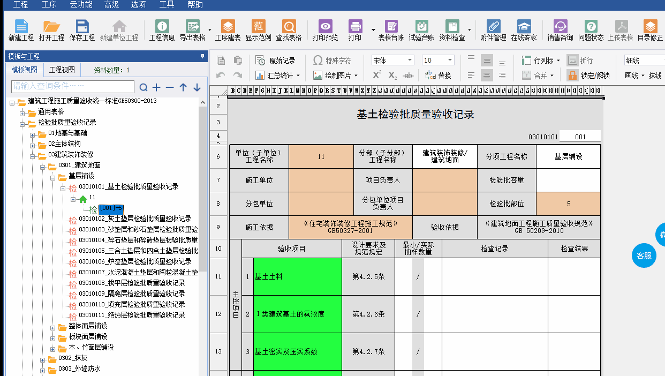The image size is (665, 376).
Task: Open 打印预览 (Print Preview)
Action: click(x=325, y=27)
